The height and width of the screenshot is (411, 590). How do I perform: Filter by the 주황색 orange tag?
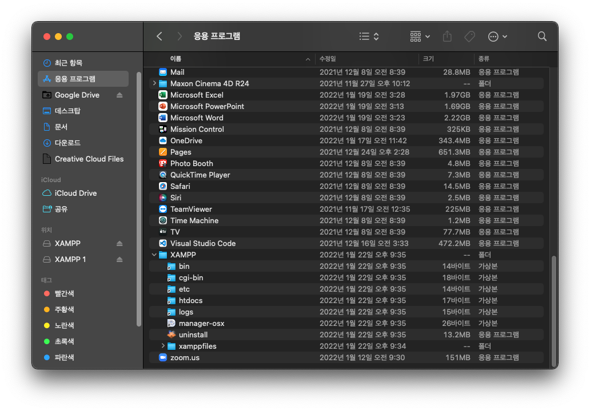[83, 309]
